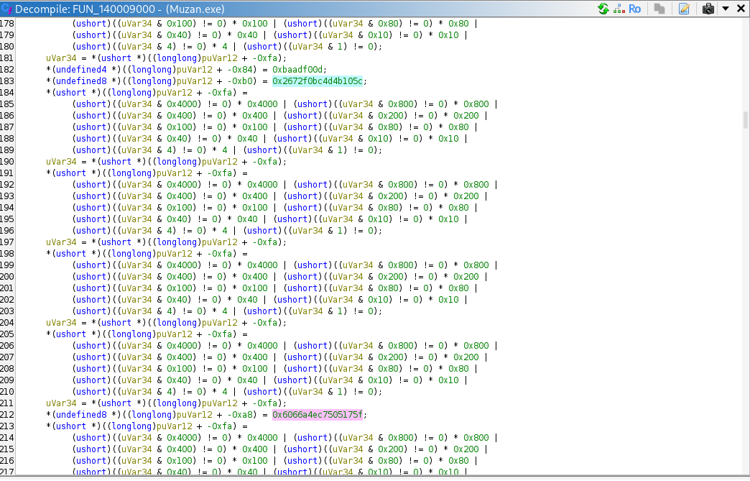The height and width of the screenshot is (481, 750).
Task: Take a snapshot with the camera icon
Action: point(708,9)
